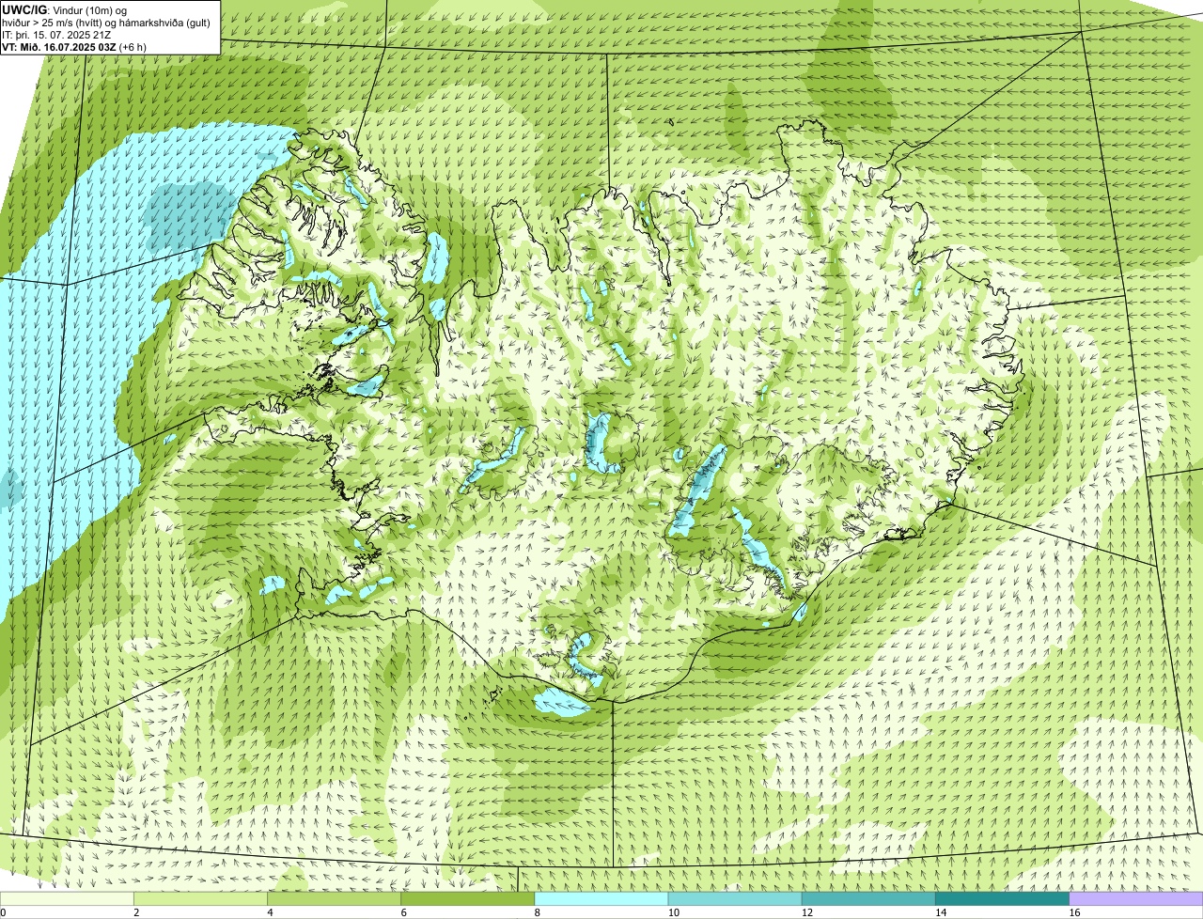Click the 10–12 m/s turquoise legend swatch

click(735, 898)
